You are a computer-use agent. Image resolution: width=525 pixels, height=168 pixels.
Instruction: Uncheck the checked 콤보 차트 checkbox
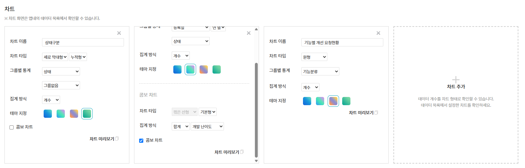pyautogui.click(x=141, y=141)
